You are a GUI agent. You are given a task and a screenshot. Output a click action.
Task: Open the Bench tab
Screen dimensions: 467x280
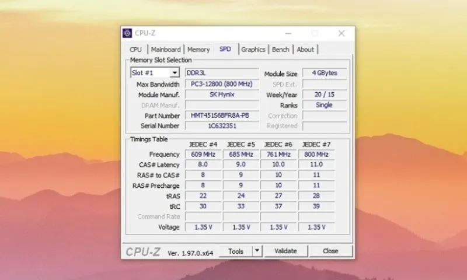(x=281, y=50)
